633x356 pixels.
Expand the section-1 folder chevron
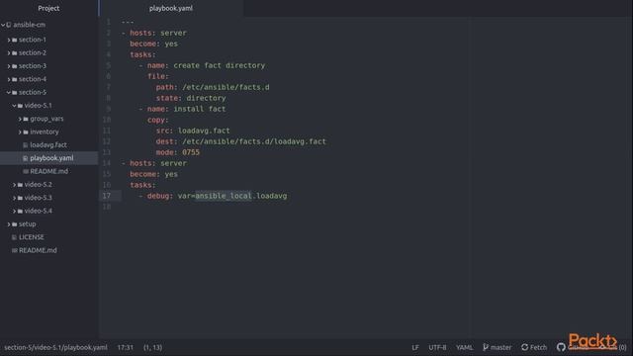click(x=9, y=40)
